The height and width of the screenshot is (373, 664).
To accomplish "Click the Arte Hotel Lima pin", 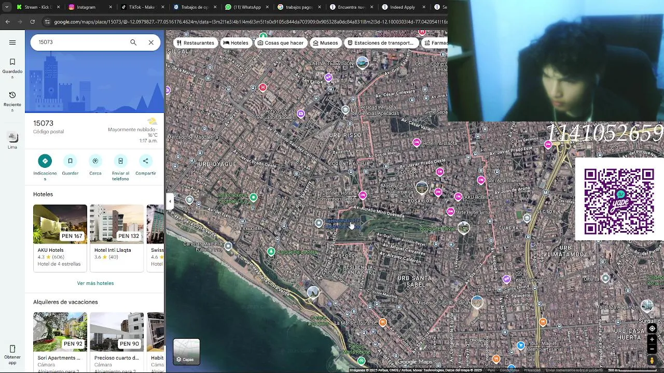I will click(450, 212).
